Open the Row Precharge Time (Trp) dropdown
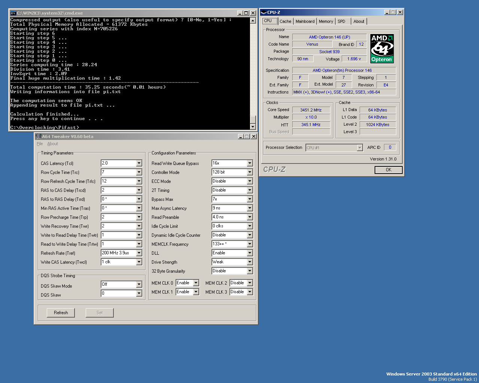The image size is (479, 383). coord(139,217)
